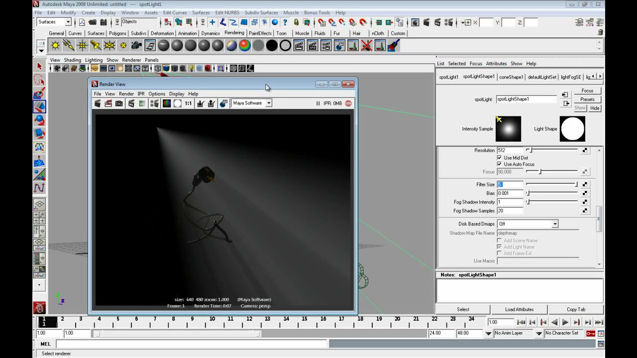Click the Resolution slider
Viewport: 637px width, 358px height.
tap(552, 150)
